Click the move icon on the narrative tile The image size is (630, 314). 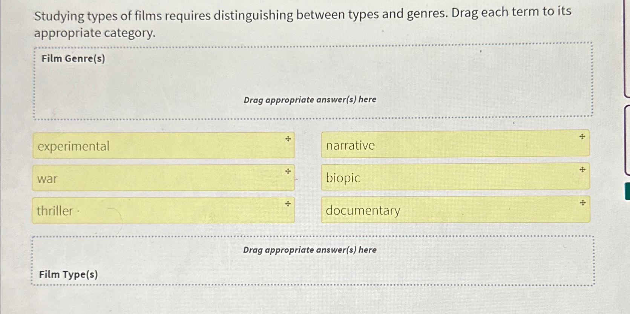pos(582,137)
